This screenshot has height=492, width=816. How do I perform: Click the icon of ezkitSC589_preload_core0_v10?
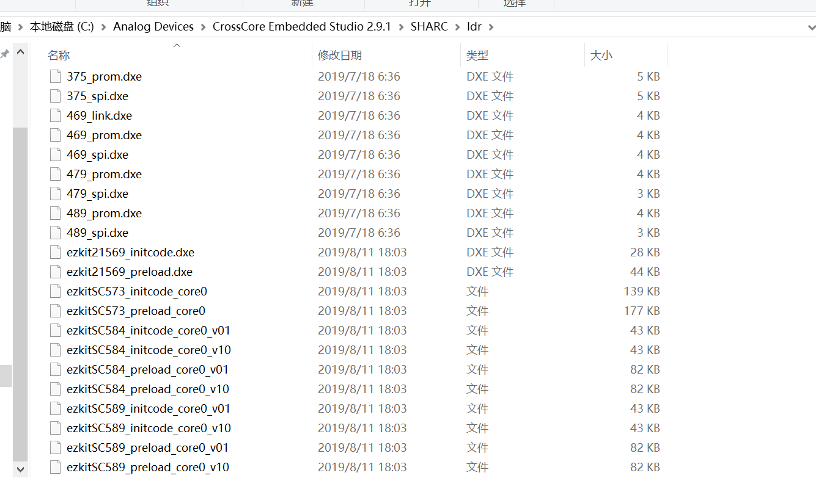click(x=55, y=467)
